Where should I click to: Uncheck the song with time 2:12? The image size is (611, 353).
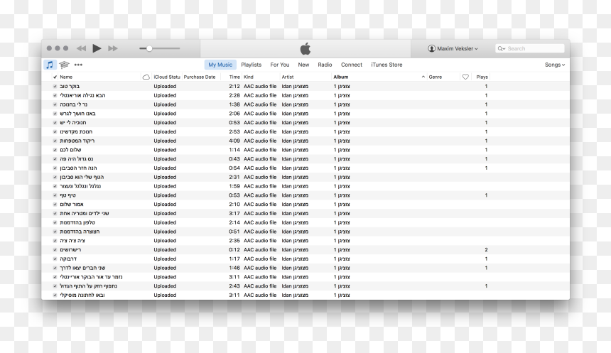click(55, 87)
